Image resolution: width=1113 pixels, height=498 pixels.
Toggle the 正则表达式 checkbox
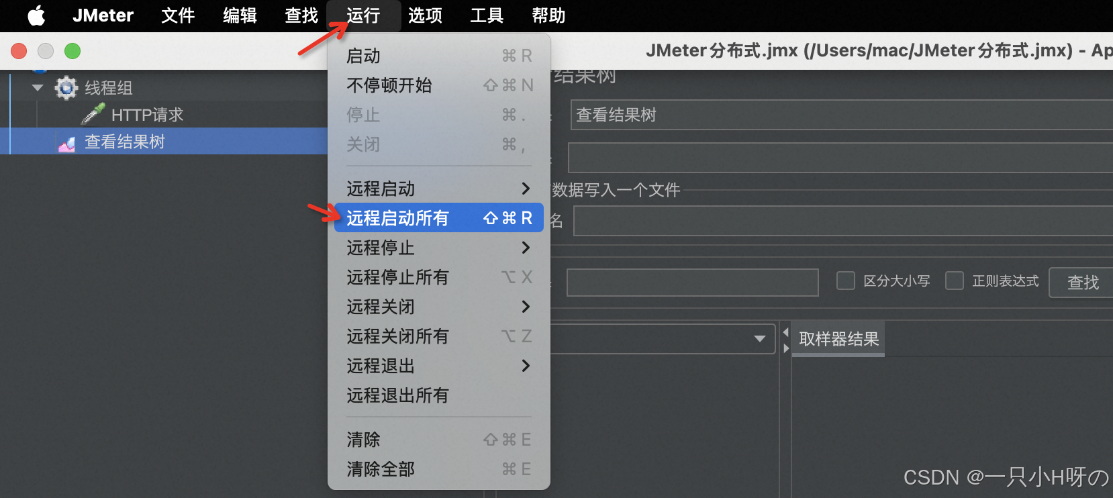[x=955, y=281]
